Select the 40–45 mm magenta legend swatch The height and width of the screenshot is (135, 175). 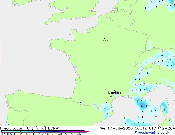75,131
